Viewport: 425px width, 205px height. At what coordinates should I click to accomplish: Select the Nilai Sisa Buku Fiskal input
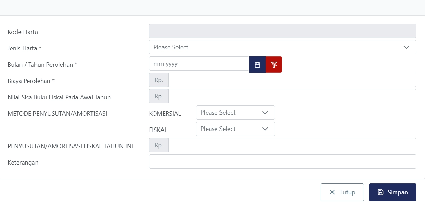coord(292,96)
